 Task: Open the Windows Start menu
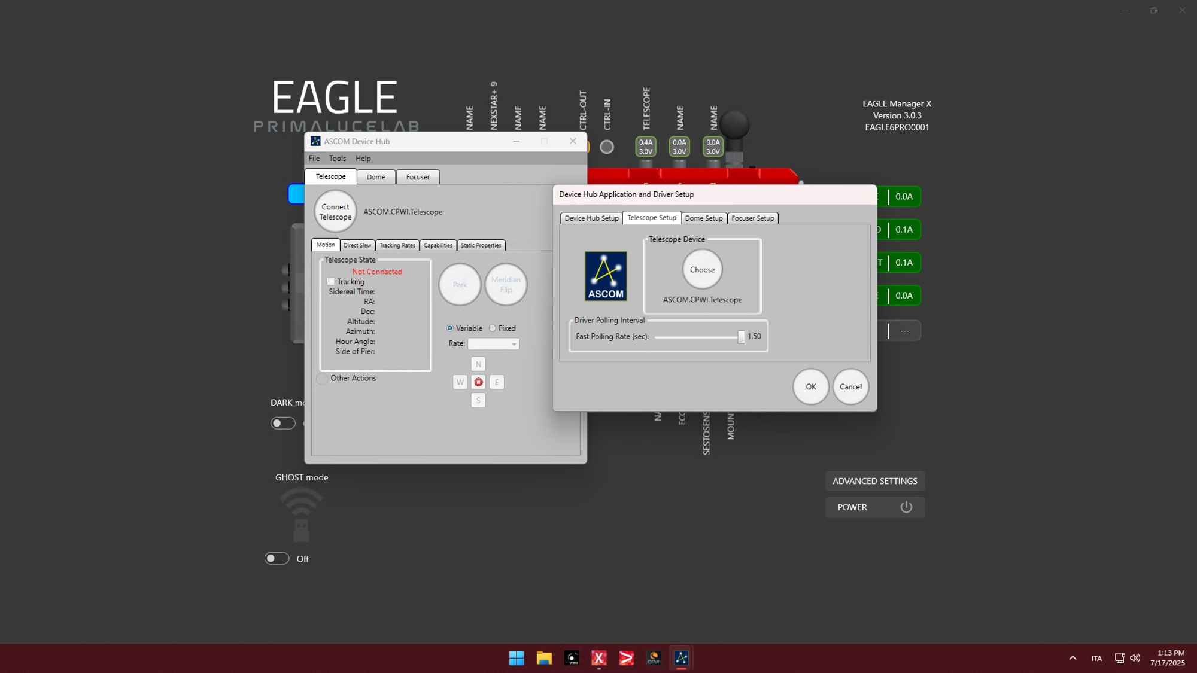(517, 658)
